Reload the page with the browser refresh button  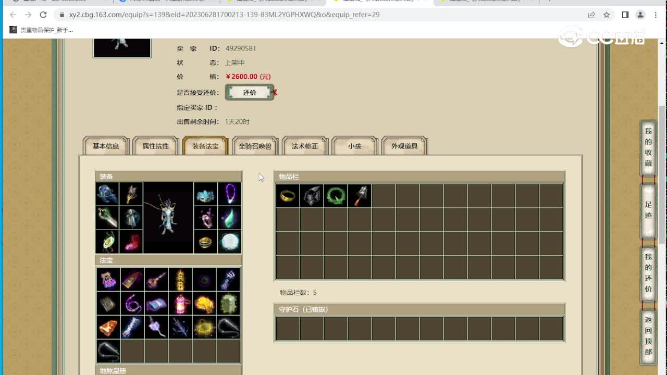pyautogui.click(x=43, y=15)
